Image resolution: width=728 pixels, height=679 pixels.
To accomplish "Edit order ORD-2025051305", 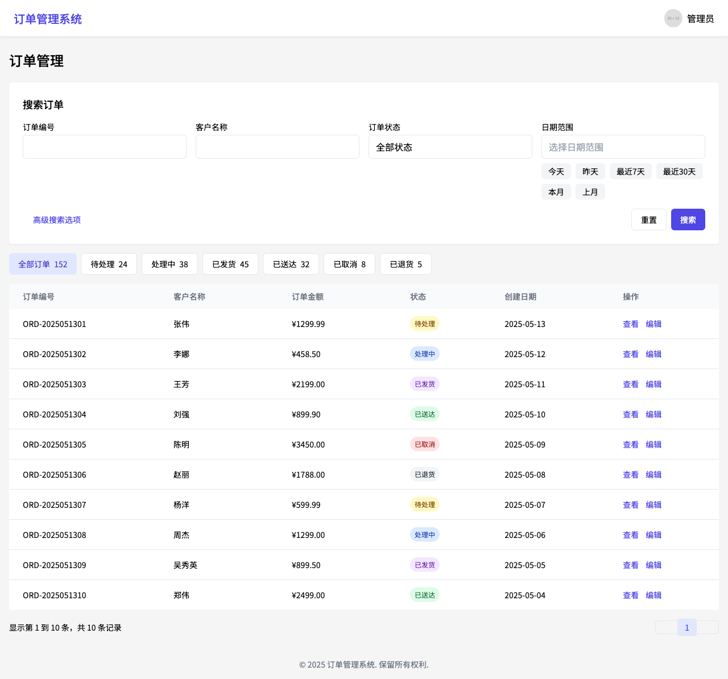I will pyautogui.click(x=653, y=445).
